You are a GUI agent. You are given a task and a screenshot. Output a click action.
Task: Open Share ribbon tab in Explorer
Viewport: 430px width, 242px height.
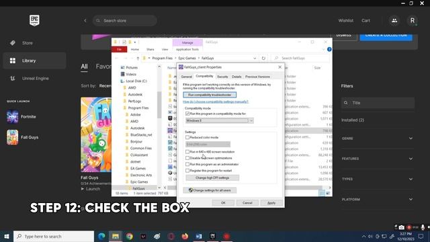(150, 49)
